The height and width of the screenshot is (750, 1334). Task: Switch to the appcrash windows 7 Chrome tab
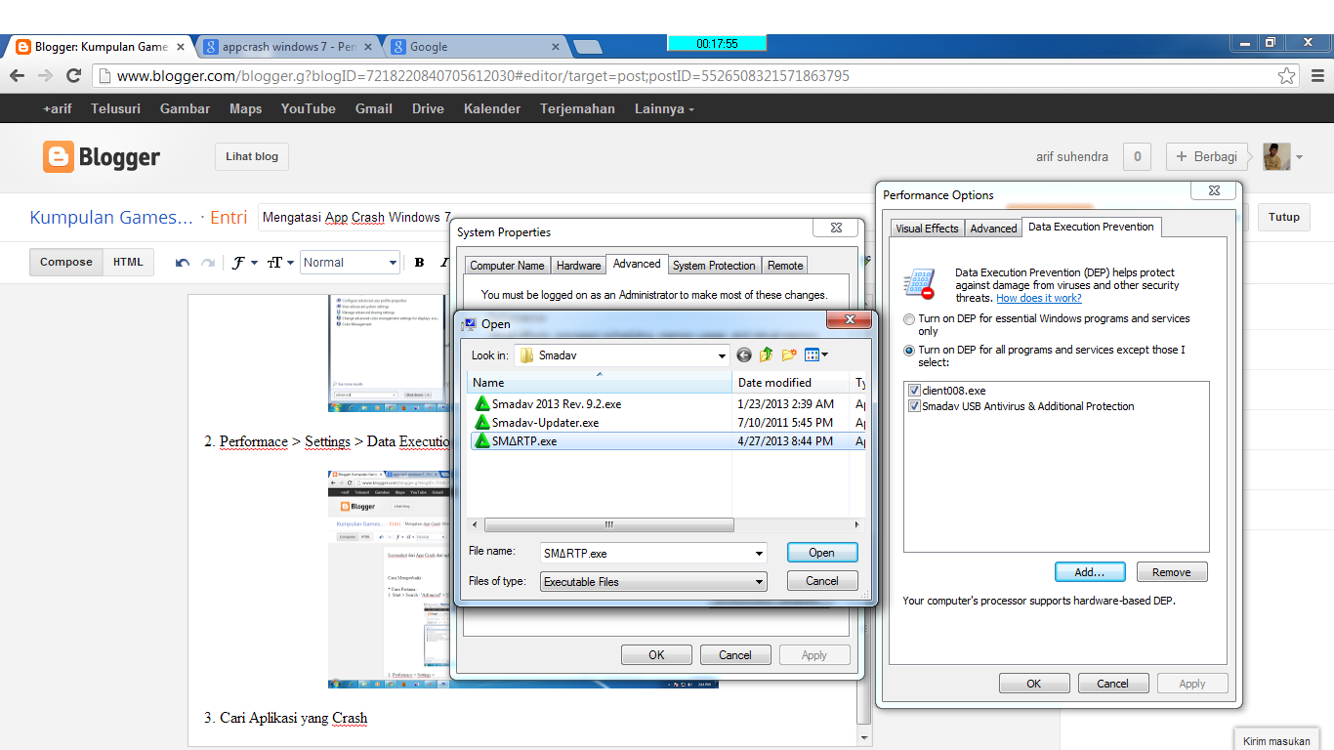point(287,47)
